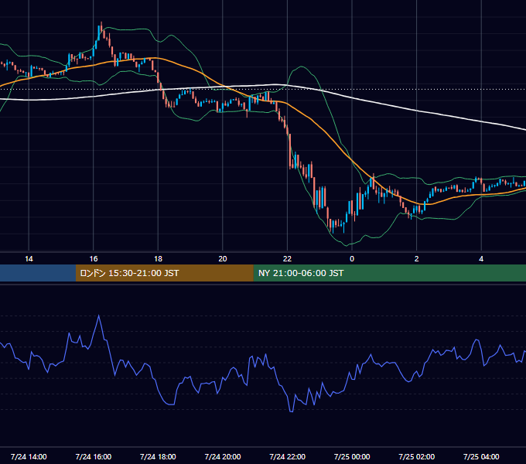The image size is (526, 464).
Task: Click the blue session bar before ロンドン
Action: (x=38, y=273)
